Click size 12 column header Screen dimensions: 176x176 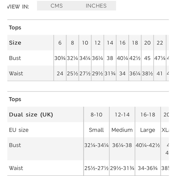point(97,43)
